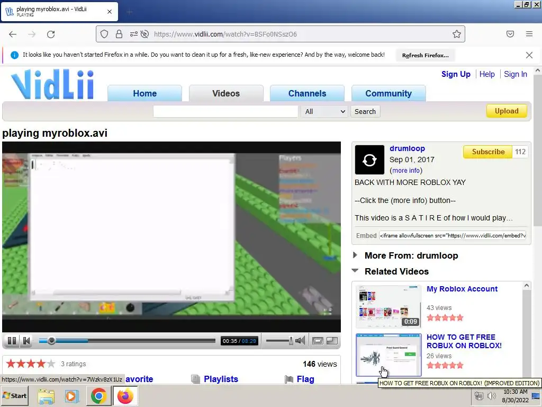The width and height of the screenshot is (542, 407).
Task: Expand the More From: drumloop section
Action: (x=411, y=256)
